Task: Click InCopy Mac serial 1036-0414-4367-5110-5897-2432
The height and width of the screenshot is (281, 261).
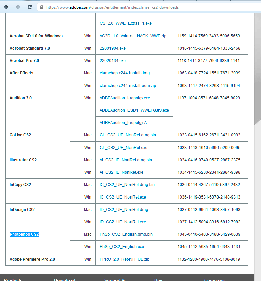Action: coord(208,185)
